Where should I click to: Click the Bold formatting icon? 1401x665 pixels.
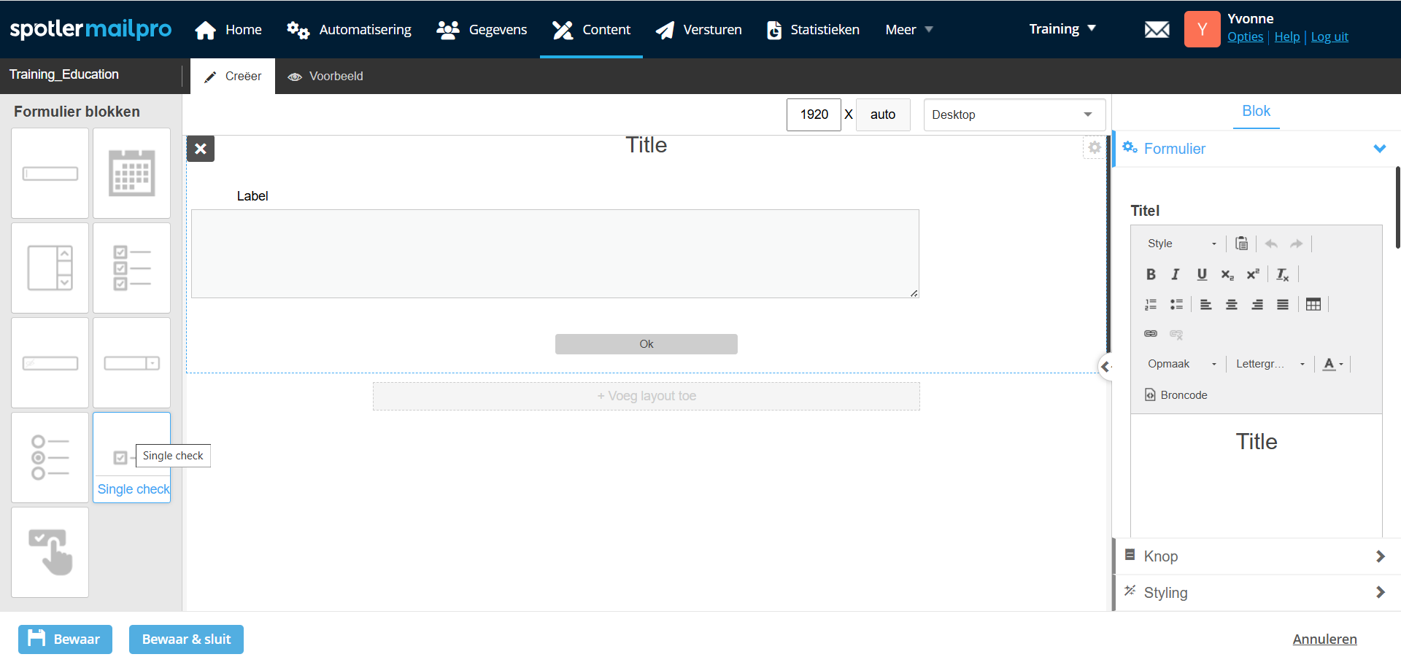[x=1151, y=274]
